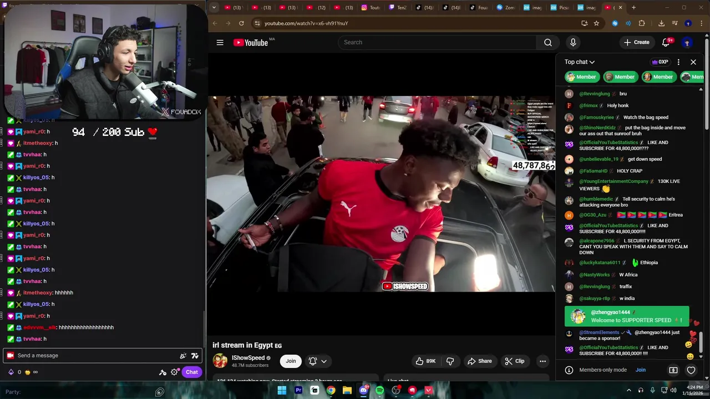Open IShowSpeed channel avatar
Screen dimensions: 710x399
[x=220, y=361]
